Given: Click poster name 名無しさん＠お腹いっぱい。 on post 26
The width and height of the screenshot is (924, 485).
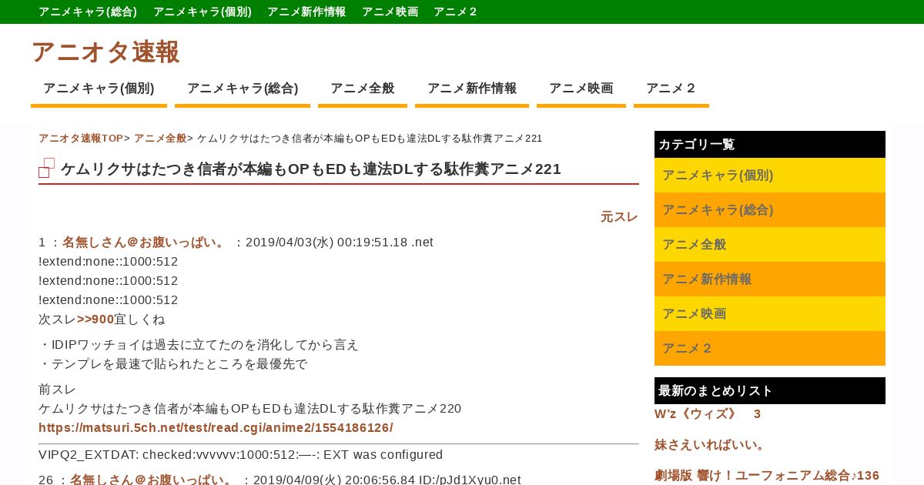Looking at the screenshot, I should 152,480.
